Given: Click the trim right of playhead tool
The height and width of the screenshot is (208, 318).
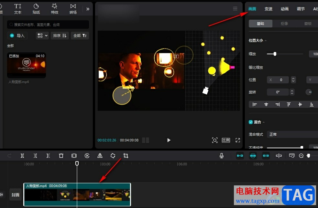Looking at the screenshot, I should click(48, 156).
